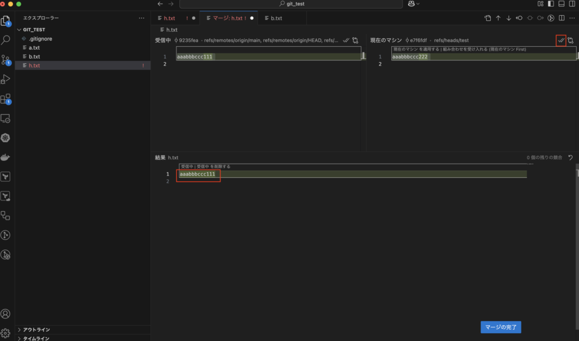Open the Explorer view in activity bar
The height and width of the screenshot is (341, 579).
6,21
